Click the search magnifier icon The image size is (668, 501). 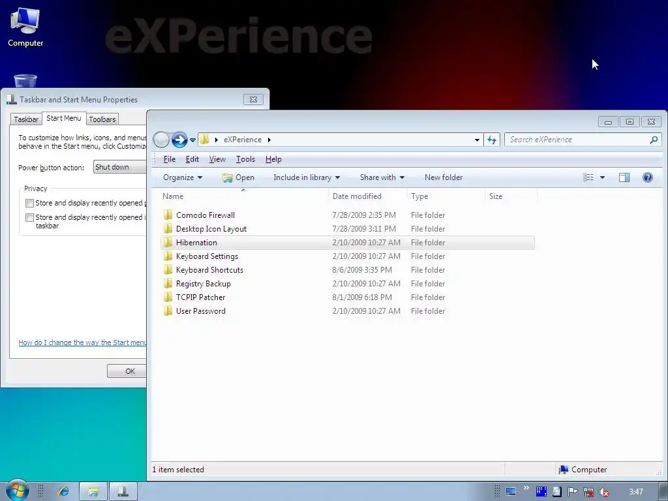pyautogui.click(x=654, y=140)
